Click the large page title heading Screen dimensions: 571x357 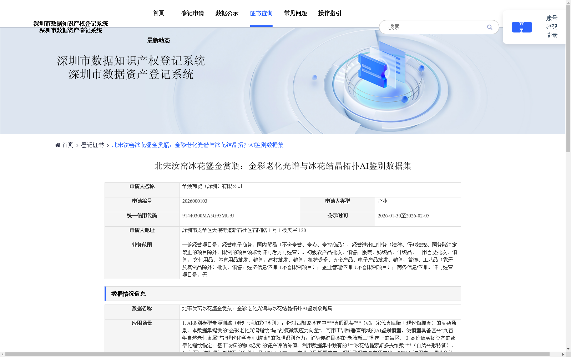pyautogui.click(x=283, y=166)
